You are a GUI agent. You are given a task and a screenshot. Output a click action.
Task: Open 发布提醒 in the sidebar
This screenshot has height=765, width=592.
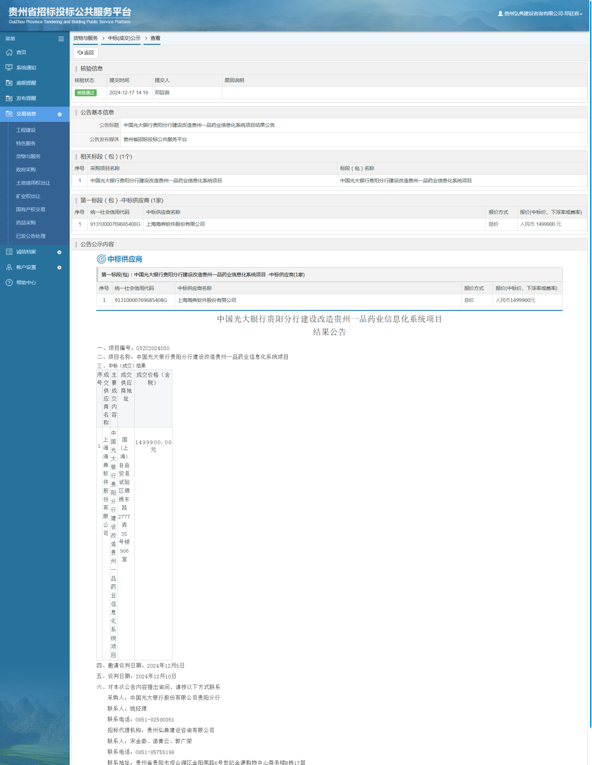pyautogui.click(x=26, y=98)
